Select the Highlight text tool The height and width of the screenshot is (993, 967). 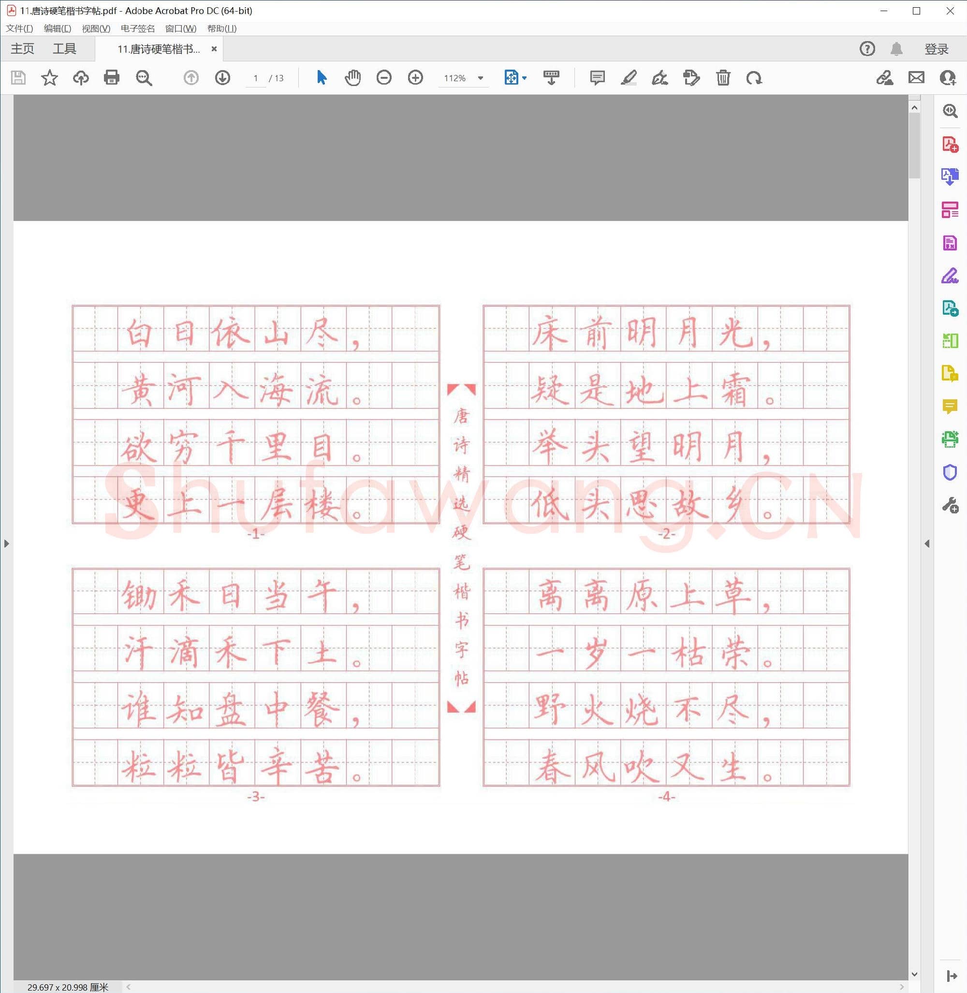629,78
